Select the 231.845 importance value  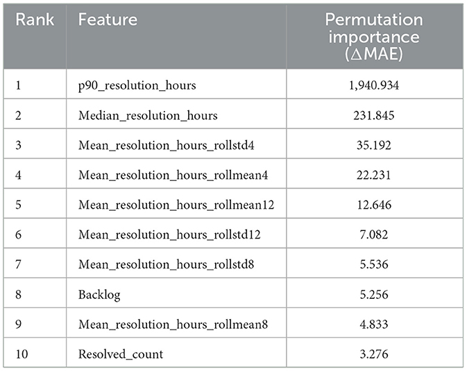coord(375,115)
